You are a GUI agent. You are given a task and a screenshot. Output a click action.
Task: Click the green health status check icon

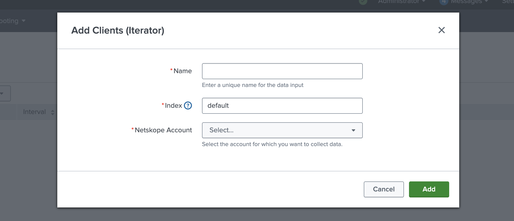point(363,2)
